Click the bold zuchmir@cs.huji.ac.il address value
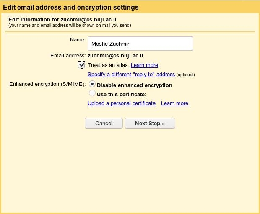Image resolution: width=260 pixels, height=214 pixels. click(116, 55)
